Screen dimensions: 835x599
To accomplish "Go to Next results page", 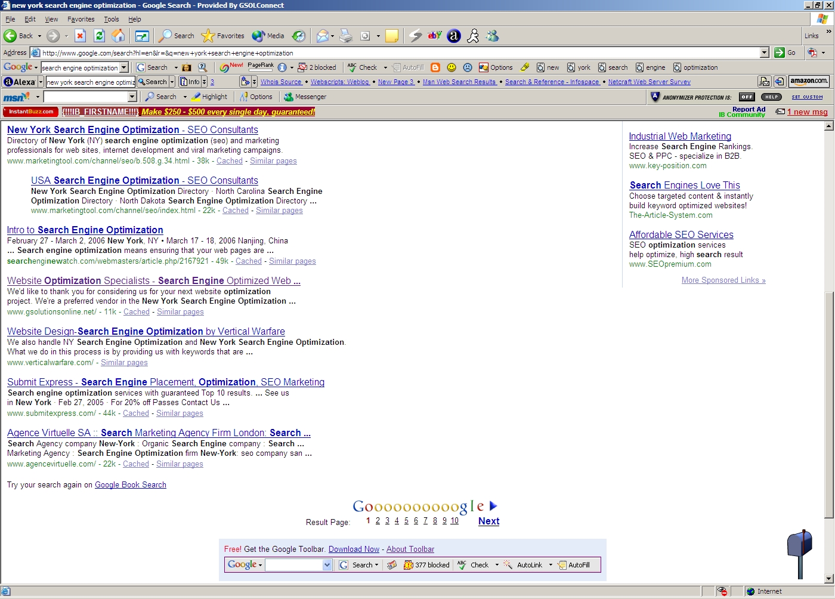I will 488,521.
